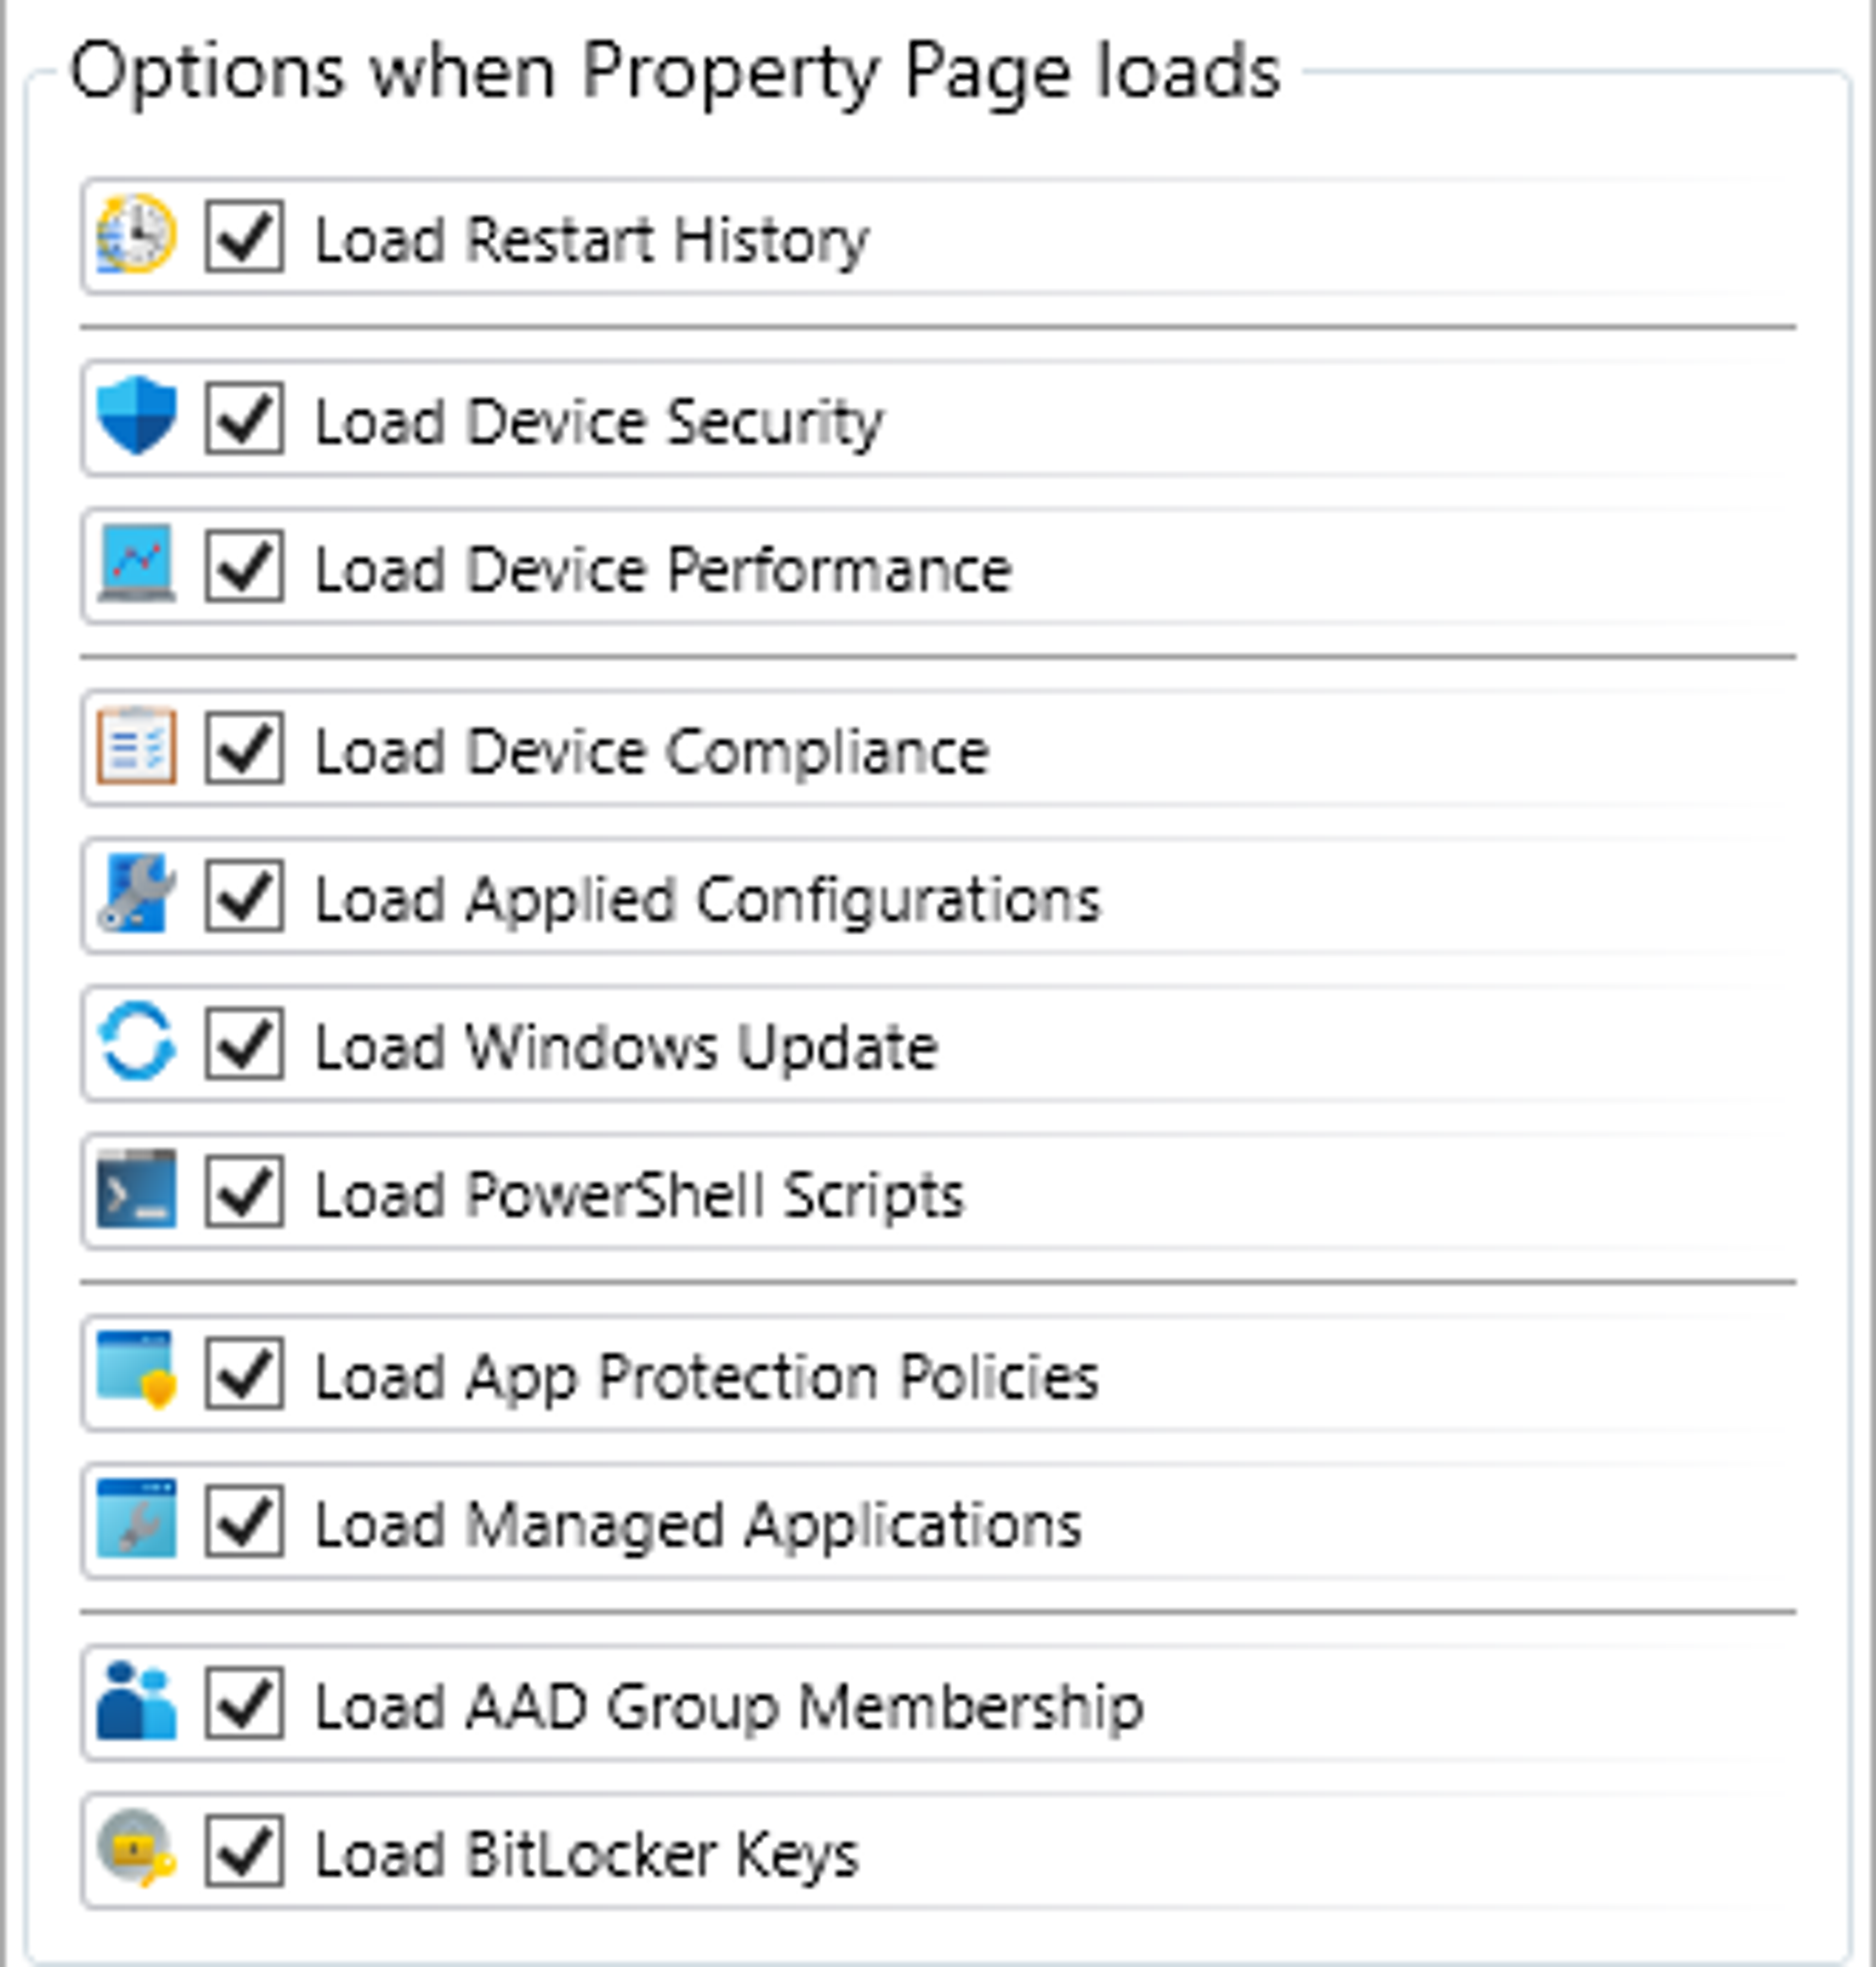Image resolution: width=1876 pixels, height=1967 pixels.
Task: Disable the Load Windows Update checkbox
Action: pos(244,1044)
